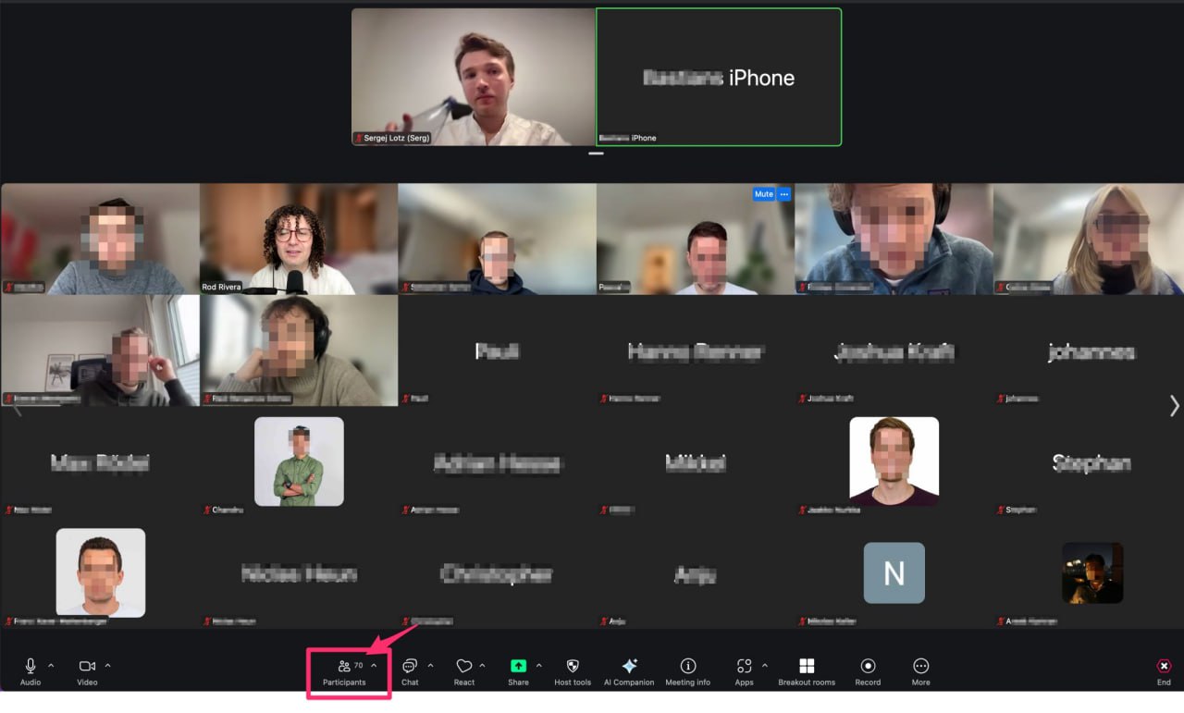Open more options on the muted participant tile

(784, 193)
